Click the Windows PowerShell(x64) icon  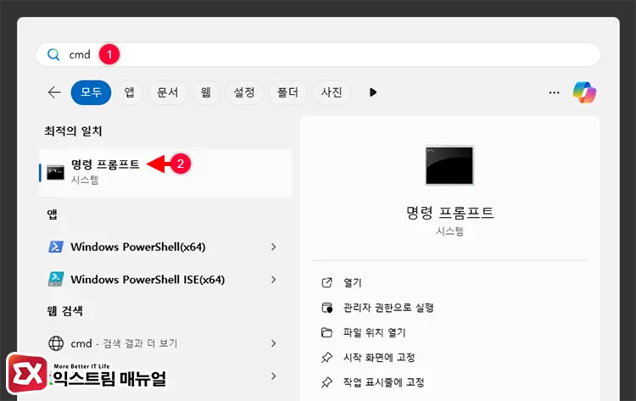tap(56, 247)
